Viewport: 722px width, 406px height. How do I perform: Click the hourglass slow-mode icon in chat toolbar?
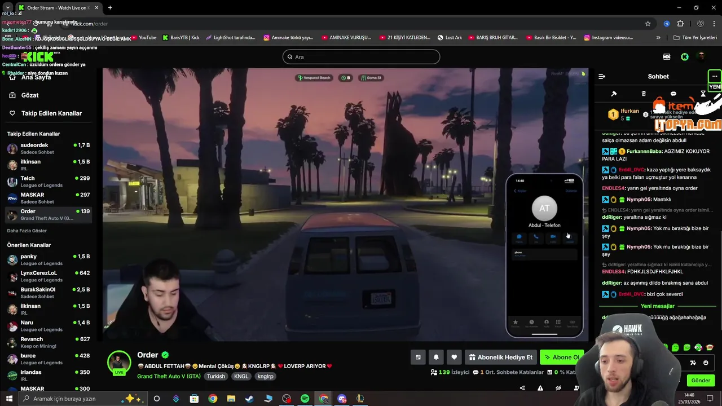[x=703, y=94]
